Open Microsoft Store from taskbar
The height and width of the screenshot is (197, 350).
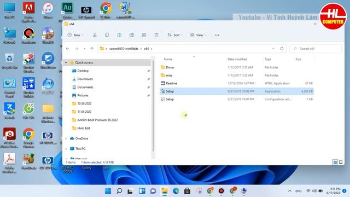click(187, 191)
